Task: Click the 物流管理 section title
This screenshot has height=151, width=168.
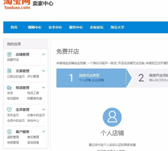Action: coord(22,88)
